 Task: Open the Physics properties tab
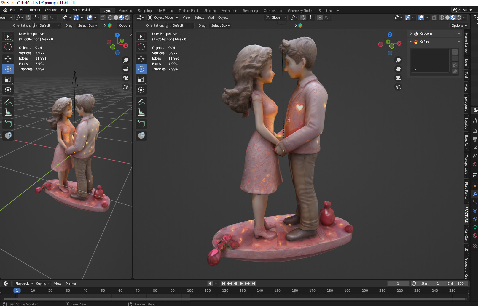[475, 211]
